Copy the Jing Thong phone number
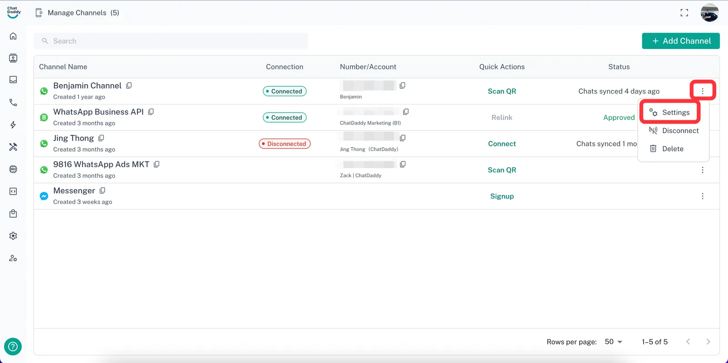Viewport: 728px width, 363px height. (x=403, y=138)
